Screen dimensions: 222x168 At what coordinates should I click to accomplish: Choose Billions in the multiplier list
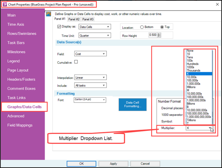(x=199, y=104)
